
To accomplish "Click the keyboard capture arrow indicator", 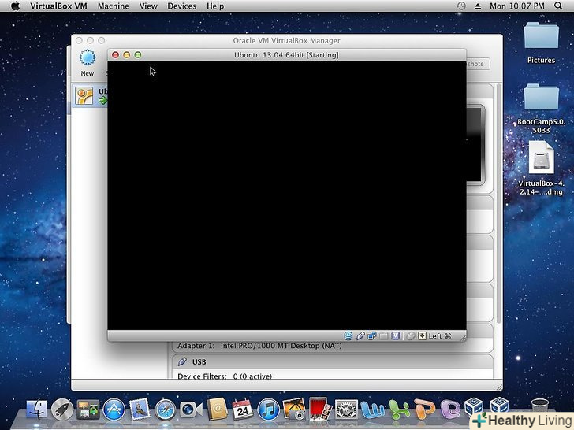I will pos(422,335).
